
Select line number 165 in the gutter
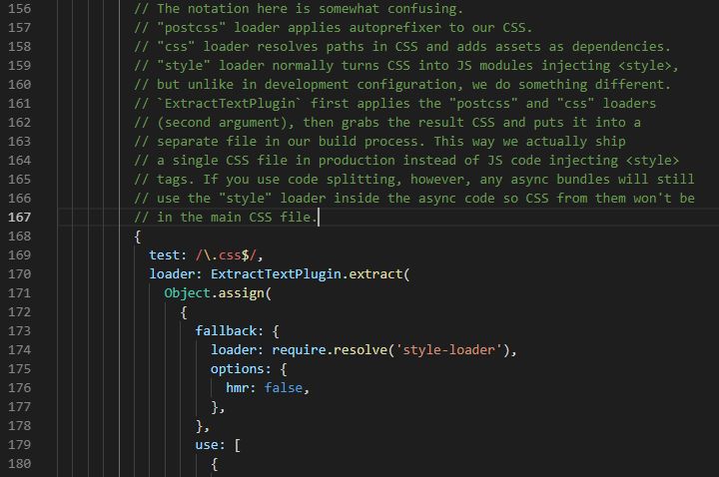coord(19,180)
